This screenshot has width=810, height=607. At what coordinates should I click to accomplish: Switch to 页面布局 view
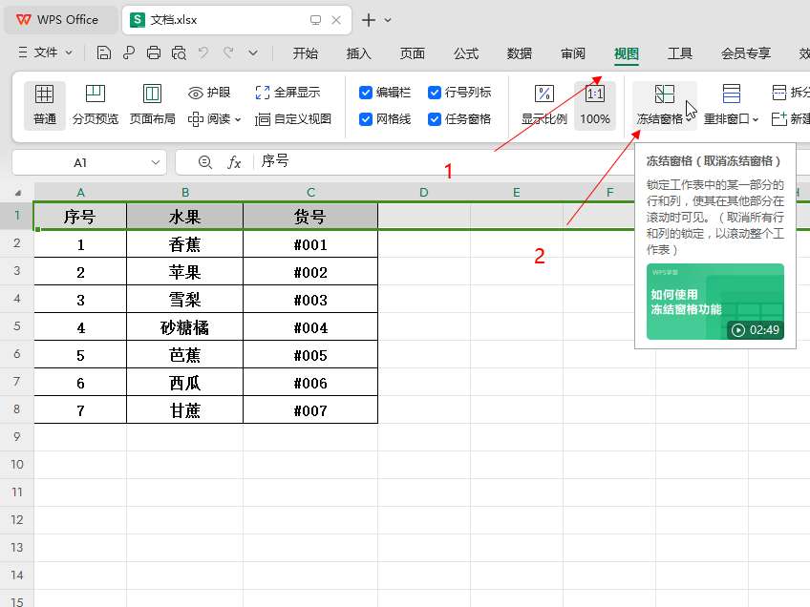152,105
